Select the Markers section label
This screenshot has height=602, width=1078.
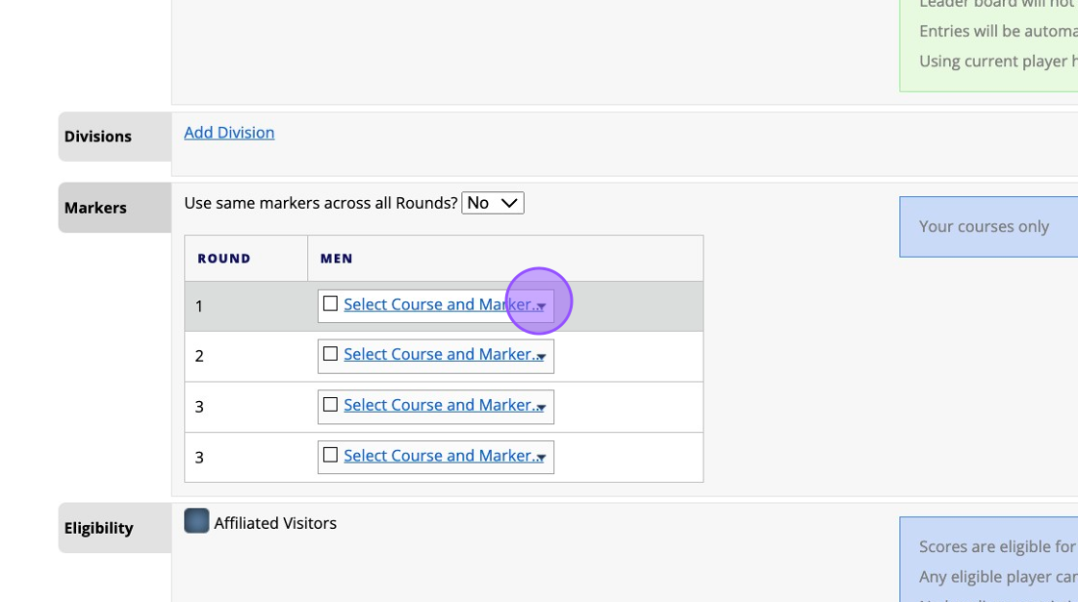tap(95, 208)
